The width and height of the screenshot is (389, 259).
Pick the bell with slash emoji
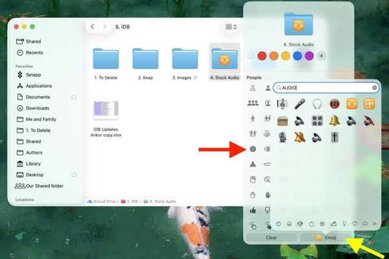click(x=300, y=137)
